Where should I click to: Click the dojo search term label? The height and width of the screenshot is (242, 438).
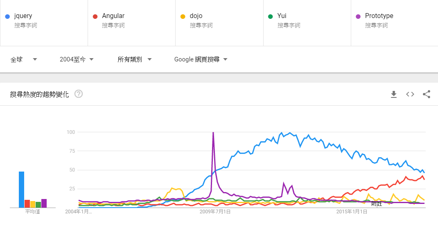pos(196,16)
